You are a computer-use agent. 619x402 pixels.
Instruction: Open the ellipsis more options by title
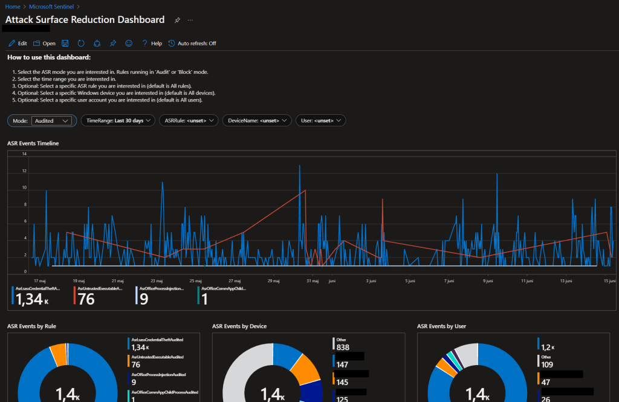point(190,20)
